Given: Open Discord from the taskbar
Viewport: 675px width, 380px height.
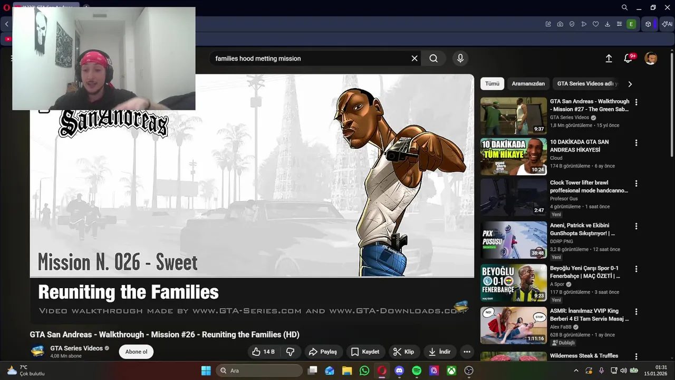Looking at the screenshot, I should [x=399, y=370].
